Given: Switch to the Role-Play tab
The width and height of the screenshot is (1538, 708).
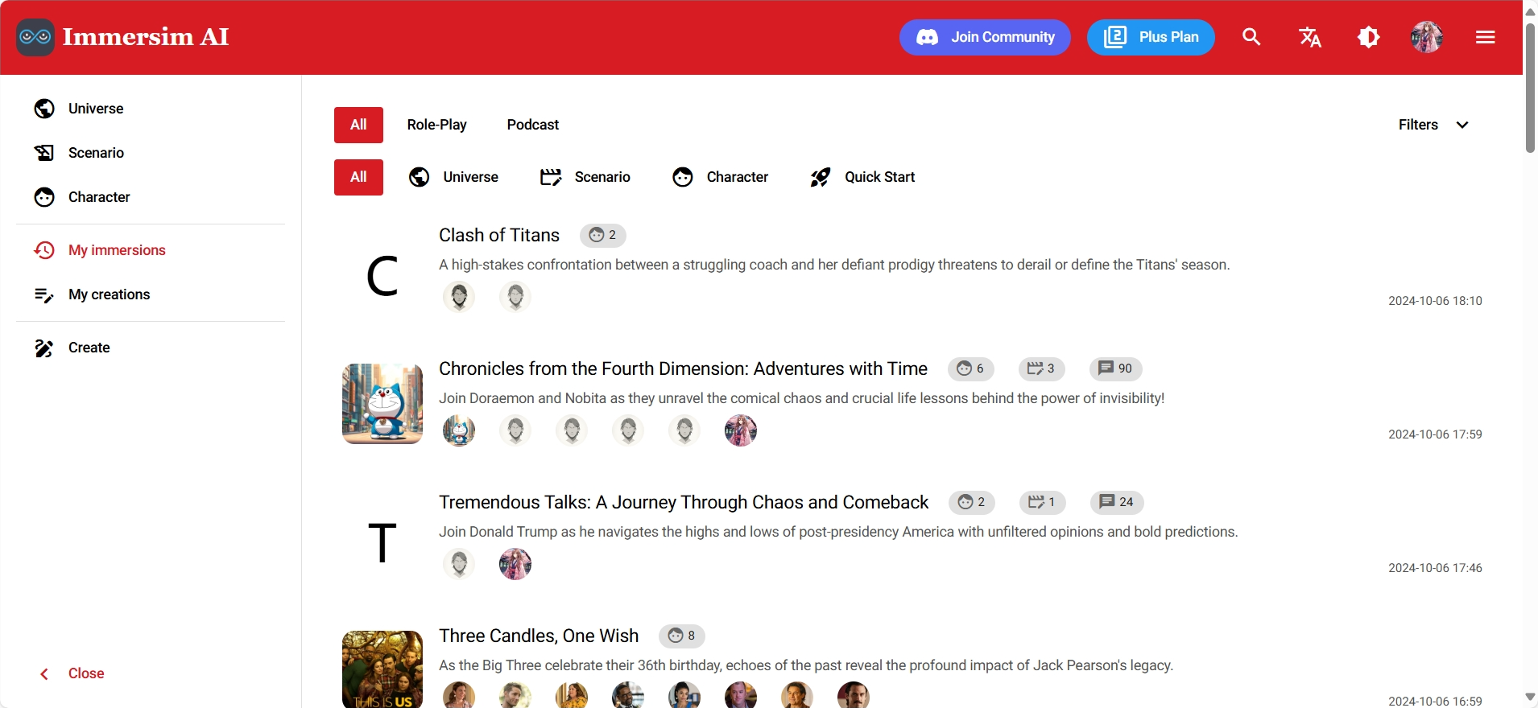Looking at the screenshot, I should tap(436, 125).
